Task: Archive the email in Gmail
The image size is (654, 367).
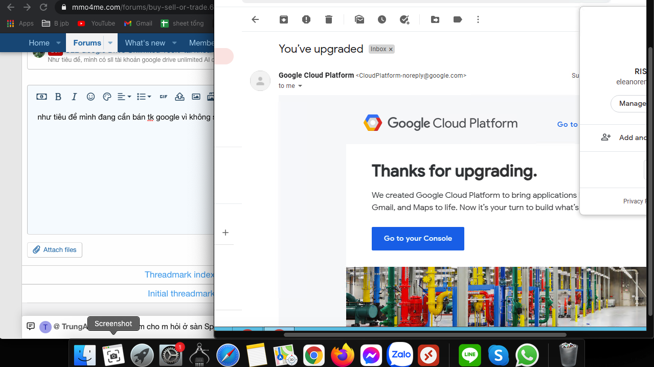Action: tap(283, 19)
